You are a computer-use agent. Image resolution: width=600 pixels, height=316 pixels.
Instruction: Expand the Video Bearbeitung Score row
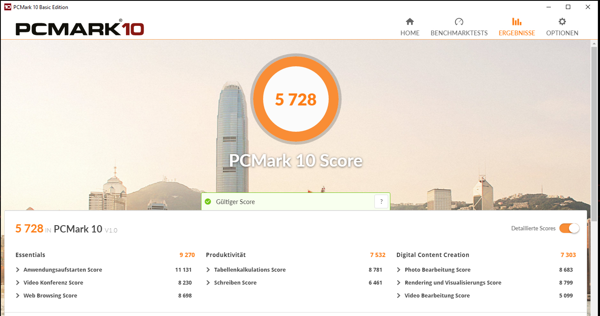tap(399, 296)
